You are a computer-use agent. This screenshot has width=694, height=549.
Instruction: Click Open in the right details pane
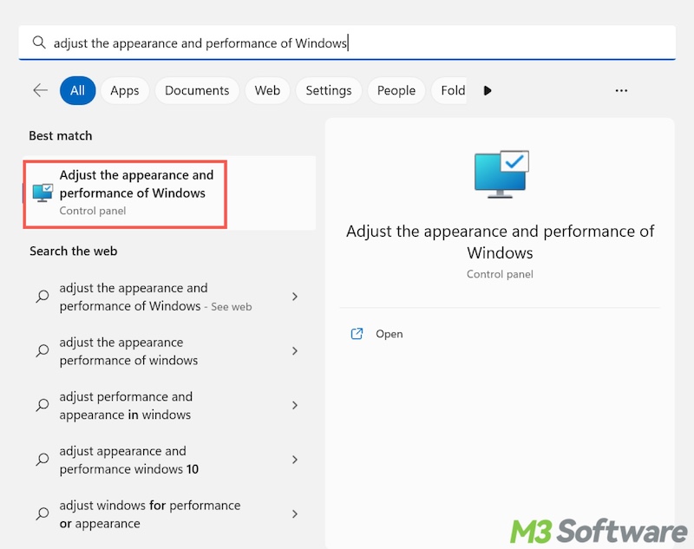click(x=389, y=334)
